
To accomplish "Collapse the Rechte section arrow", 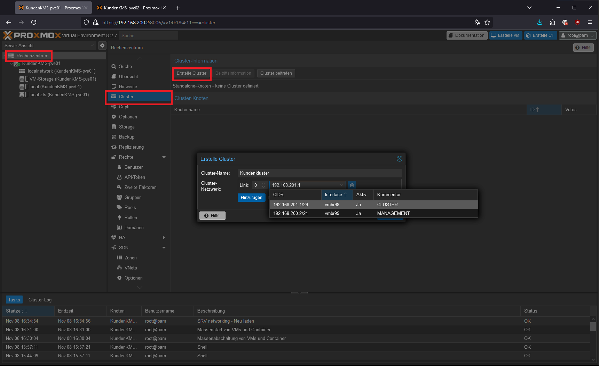I will click(164, 157).
